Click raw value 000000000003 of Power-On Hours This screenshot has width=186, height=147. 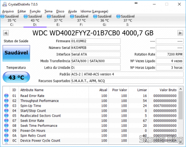pyautogui.click(x=165, y=130)
